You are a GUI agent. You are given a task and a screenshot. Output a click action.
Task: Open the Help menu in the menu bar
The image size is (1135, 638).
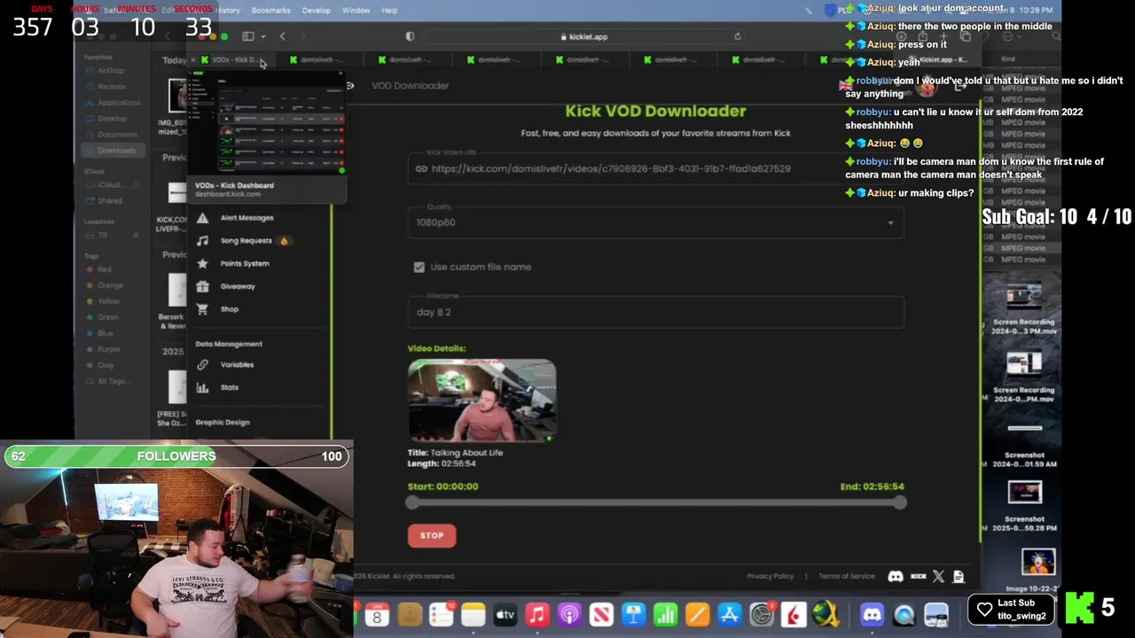(x=389, y=11)
